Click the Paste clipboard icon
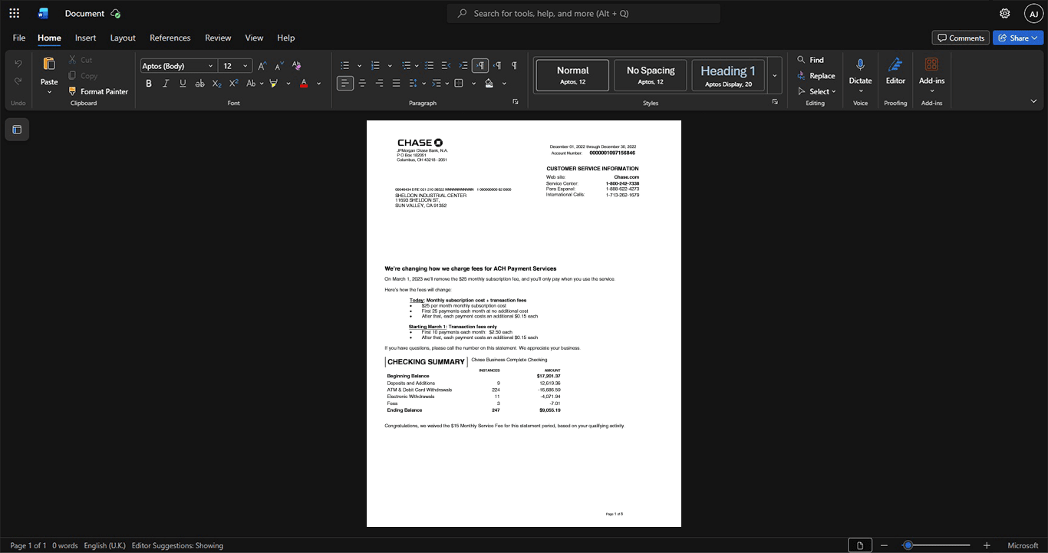Screen dimensions: 1048x553 pos(49,64)
